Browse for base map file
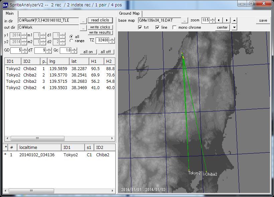Viewport: 274px width, 197px height. pos(185,20)
